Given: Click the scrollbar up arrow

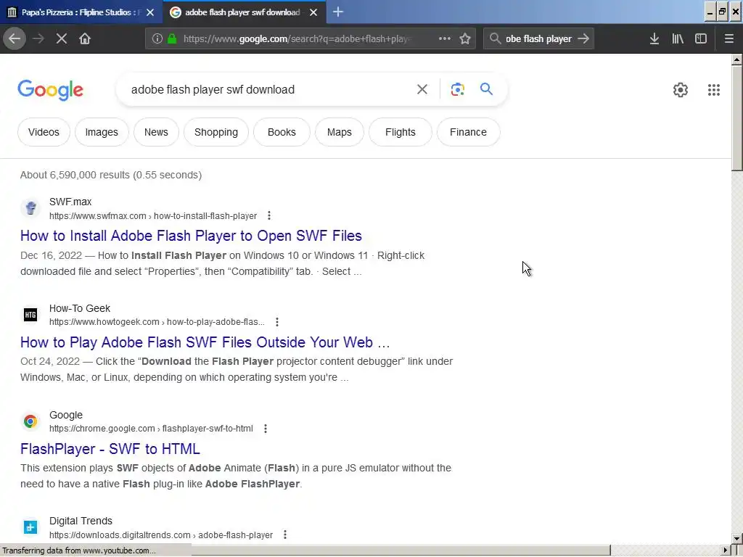Looking at the screenshot, I should click(737, 59).
